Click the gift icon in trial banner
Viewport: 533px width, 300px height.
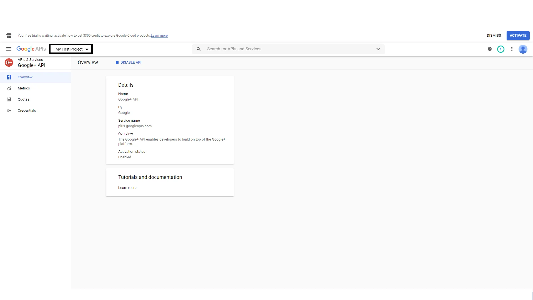point(9,35)
